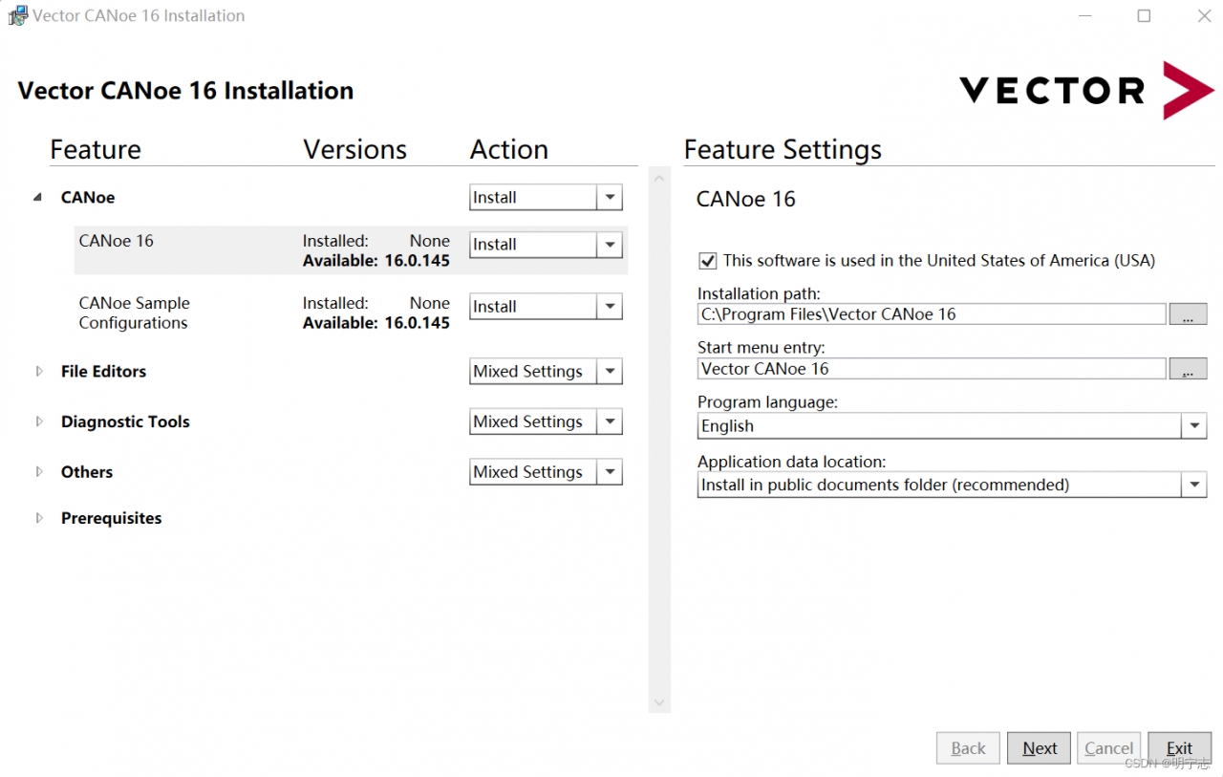Click the installer icon in title bar

(x=17, y=16)
